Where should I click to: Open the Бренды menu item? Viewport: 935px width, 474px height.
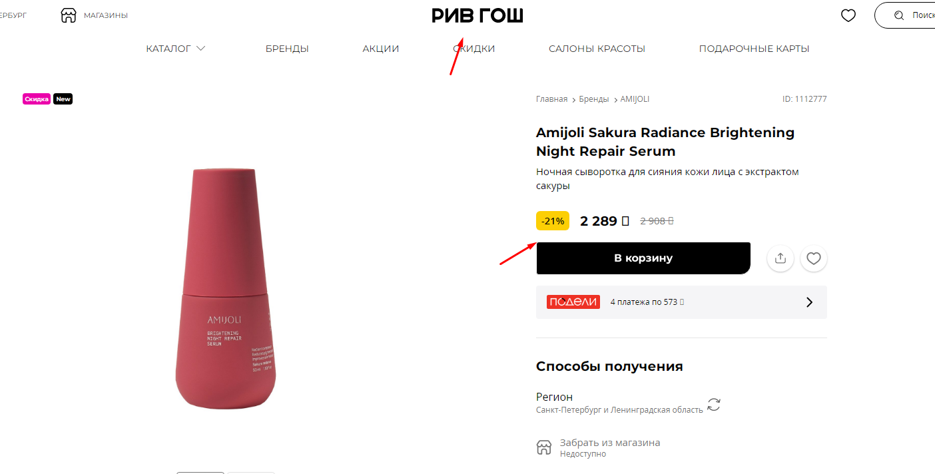(287, 49)
